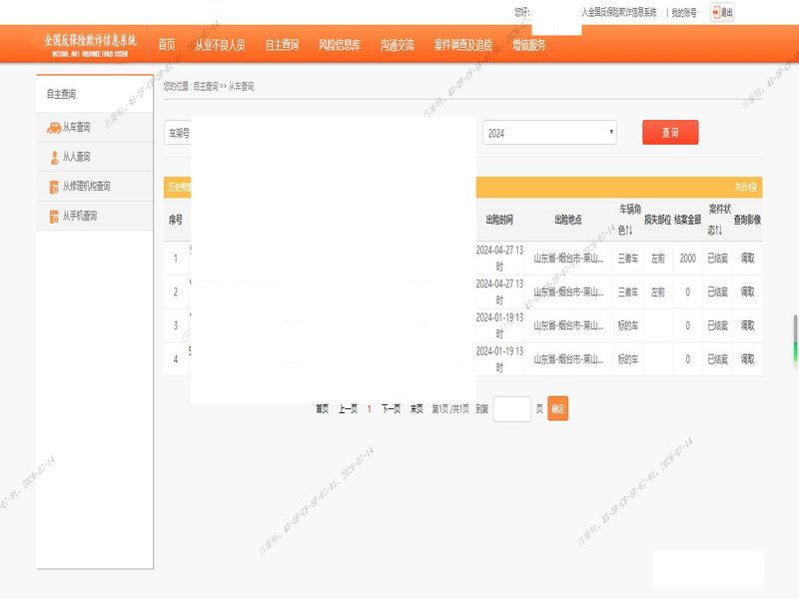This screenshot has width=799, height=599.
Task: Click the page number input field
Action: click(512, 409)
